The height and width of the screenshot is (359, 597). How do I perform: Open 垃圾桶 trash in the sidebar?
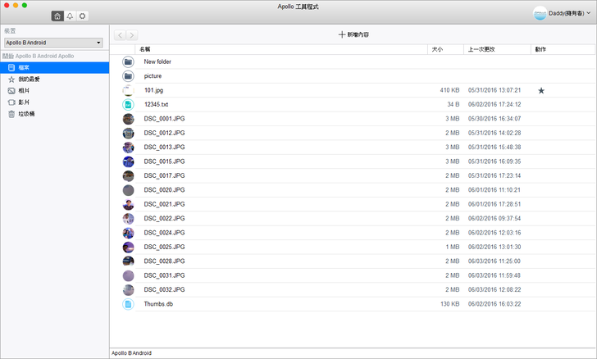pyautogui.click(x=26, y=114)
